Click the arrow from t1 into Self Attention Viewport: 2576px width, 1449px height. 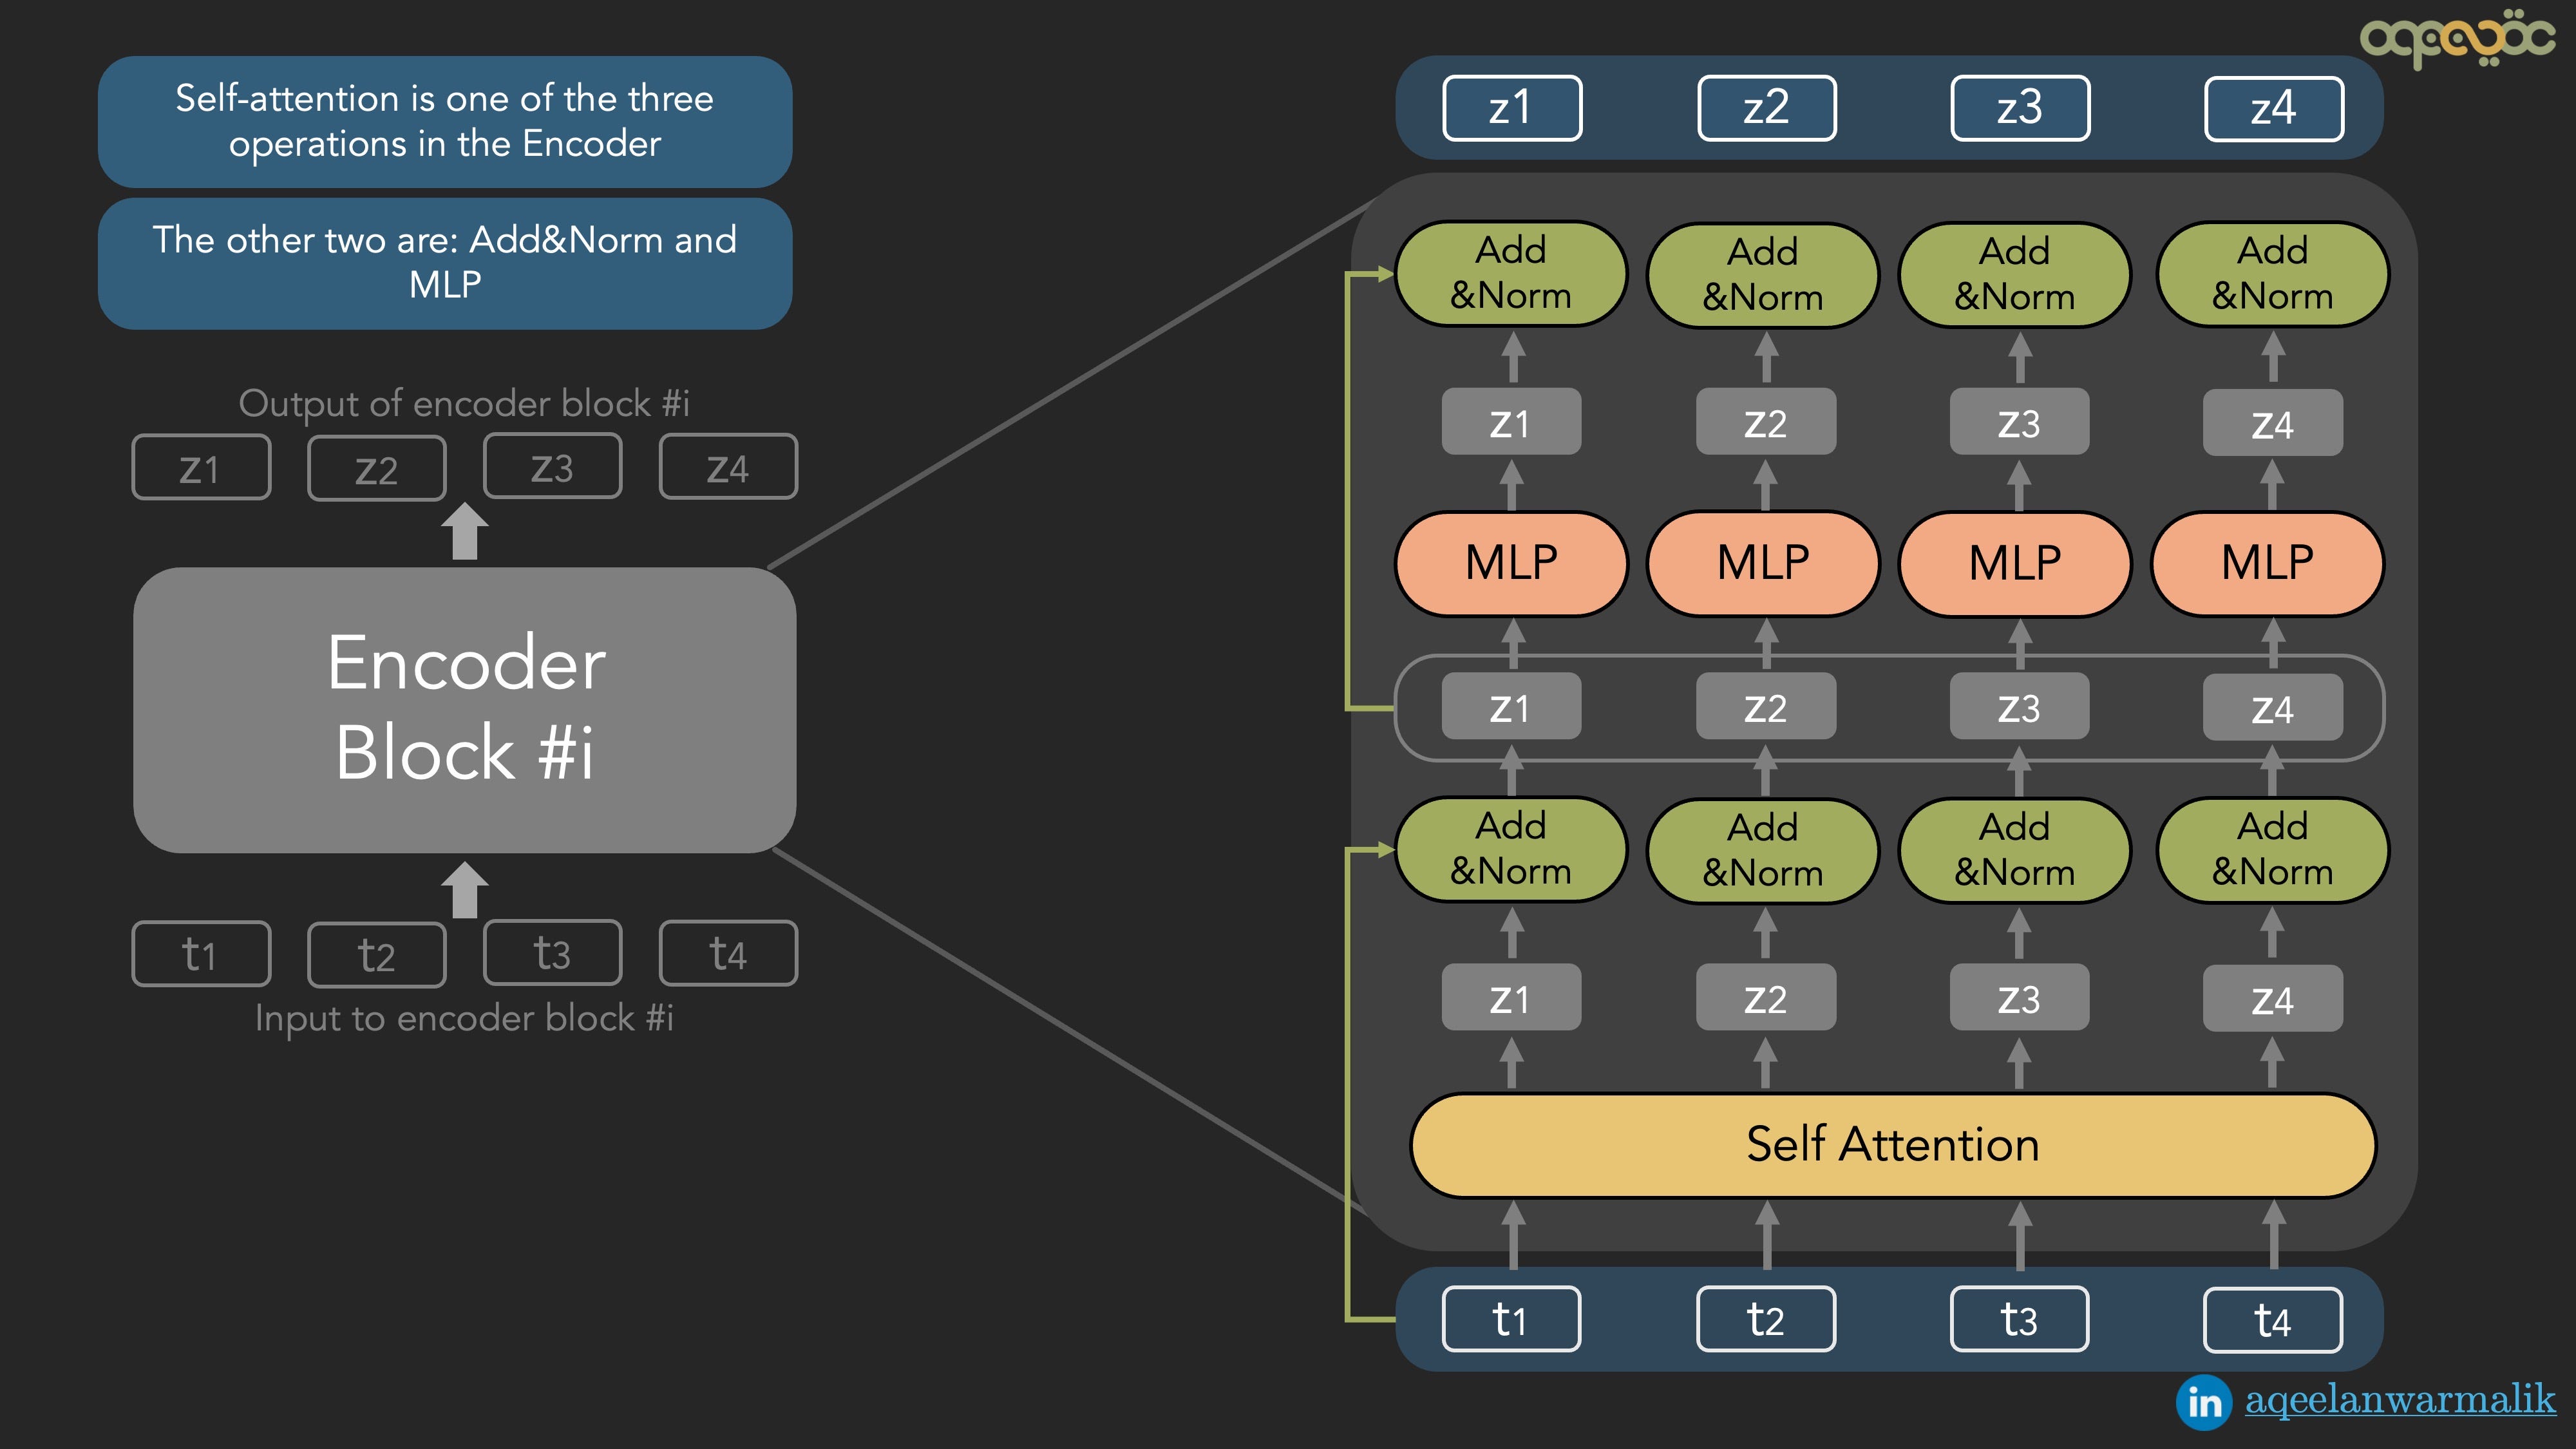coord(1513,1234)
